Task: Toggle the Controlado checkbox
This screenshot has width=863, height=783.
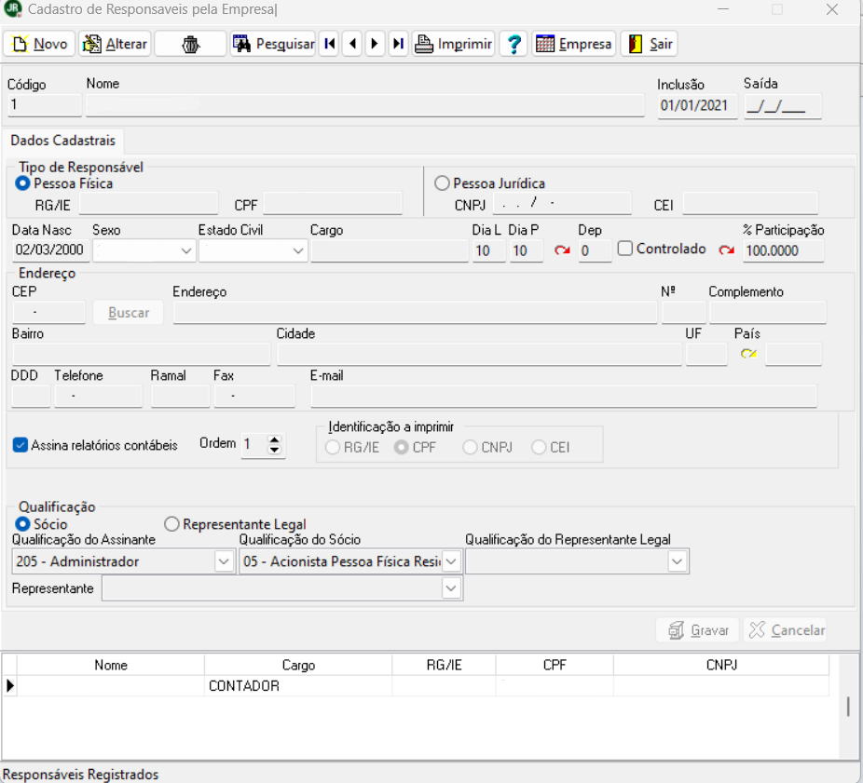Action: 624,249
